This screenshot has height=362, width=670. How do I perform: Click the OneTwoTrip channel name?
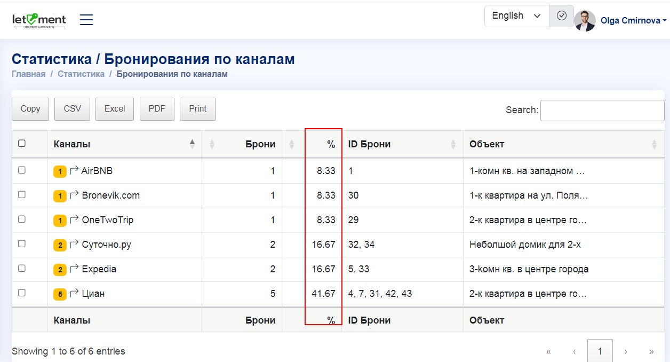click(108, 220)
